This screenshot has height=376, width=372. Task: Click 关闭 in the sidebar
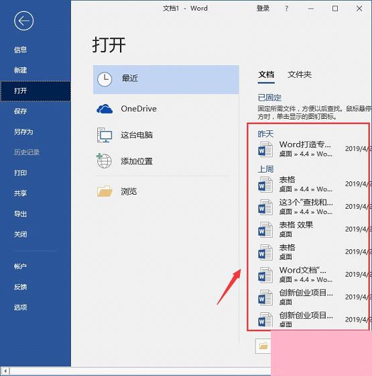point(20,234)
